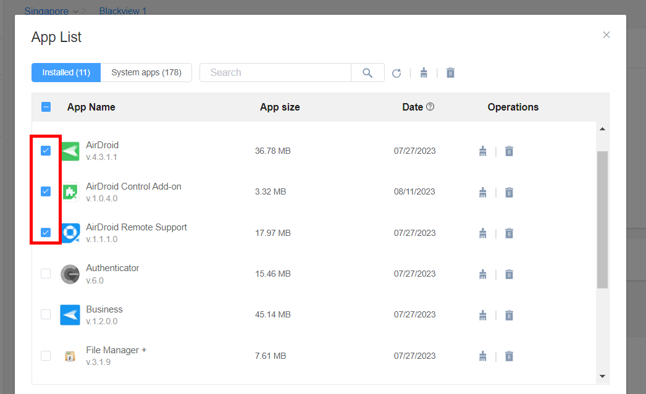Click the scrollbar up arrow

point(602,129)
